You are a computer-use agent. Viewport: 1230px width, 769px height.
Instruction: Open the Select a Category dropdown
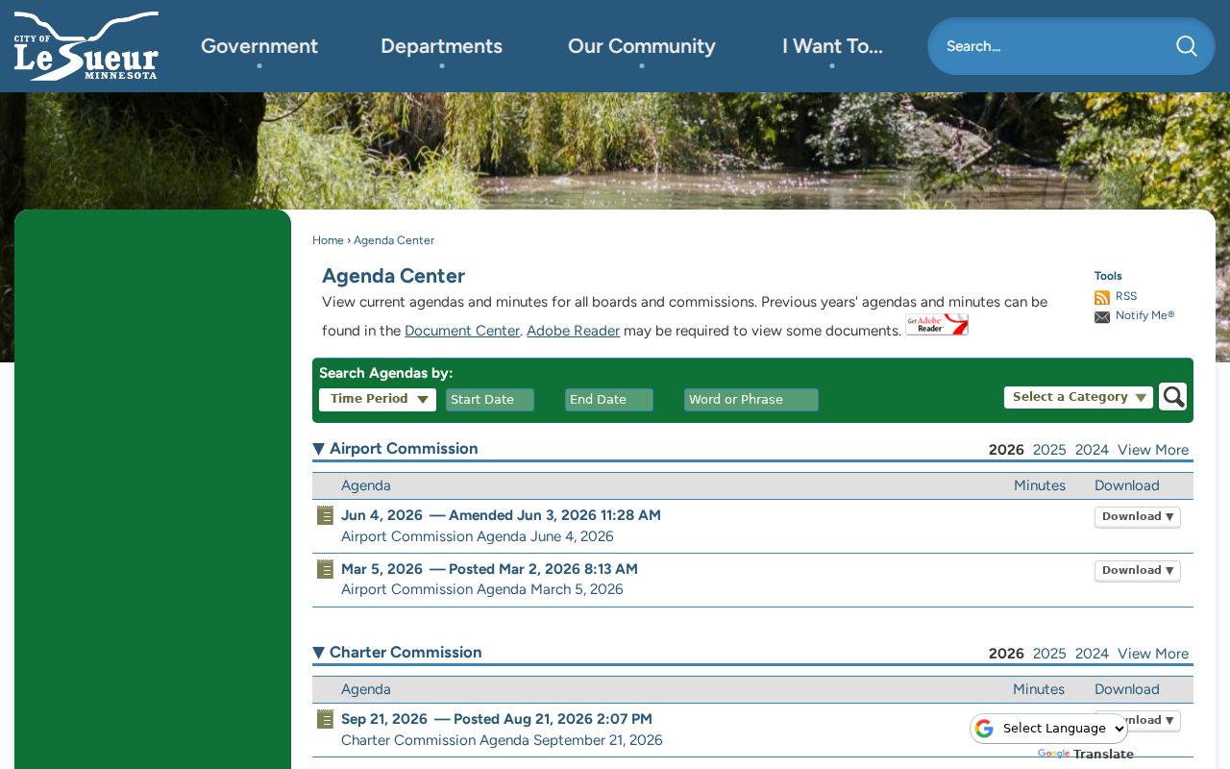pos(1078,397)
